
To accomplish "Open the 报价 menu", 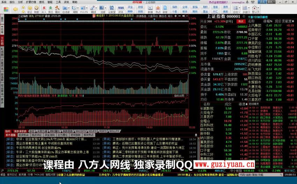I will 12,2.
